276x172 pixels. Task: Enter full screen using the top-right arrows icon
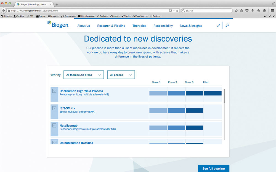273,3
